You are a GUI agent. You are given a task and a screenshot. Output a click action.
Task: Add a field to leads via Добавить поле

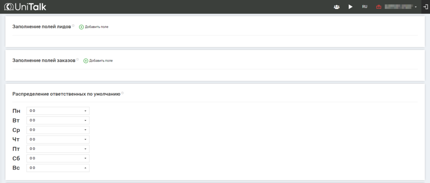click(x=97, y=27)
